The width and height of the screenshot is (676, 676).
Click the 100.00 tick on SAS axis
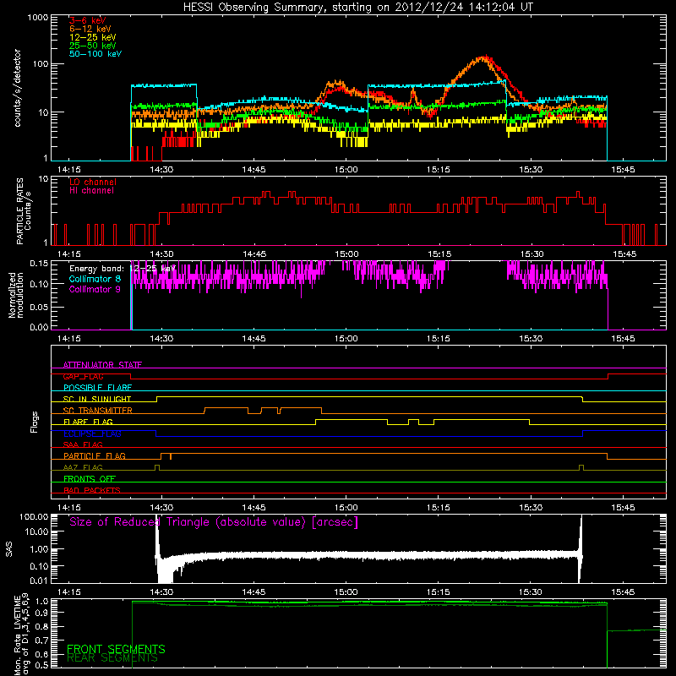34,517
